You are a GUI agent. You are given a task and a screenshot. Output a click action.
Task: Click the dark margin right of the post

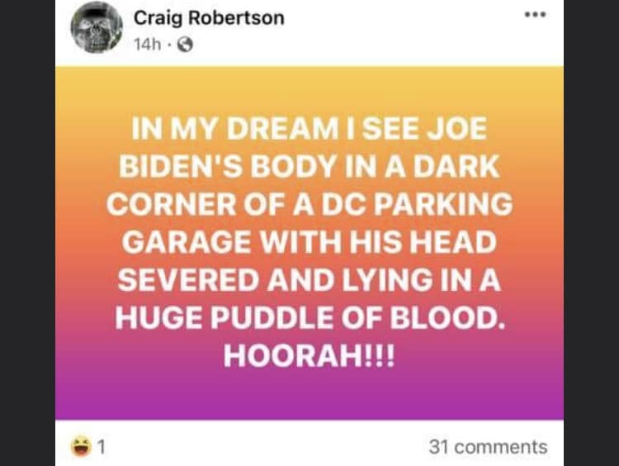pyautogui.click(x=591, y=233)
